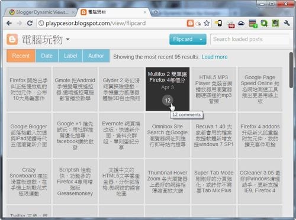Open the Glyder 2 post card
The width and height of the screenshot is (296, 220).
pos(121,89)
